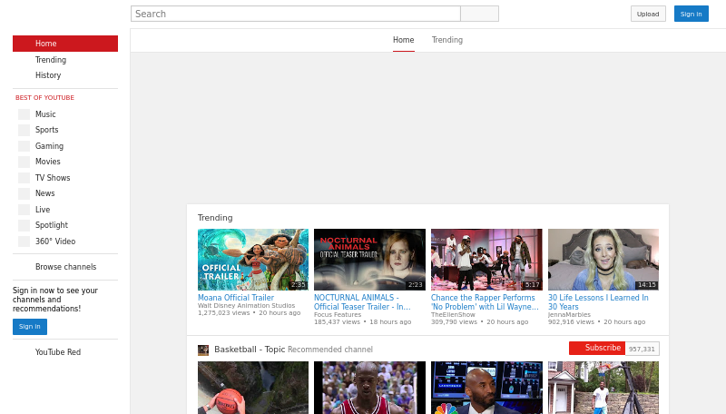Click the Trending section heading
Viewport: 726px width, 414px height.
coord(215,218)
